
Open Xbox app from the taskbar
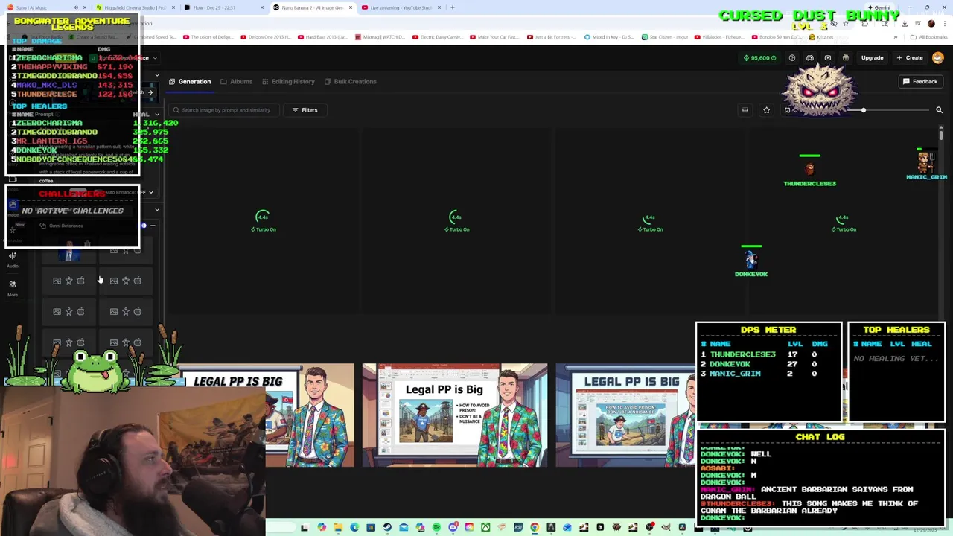[x=485, y=528]
